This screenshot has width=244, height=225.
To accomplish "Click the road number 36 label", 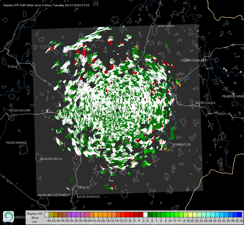I will tap(15, 115).
